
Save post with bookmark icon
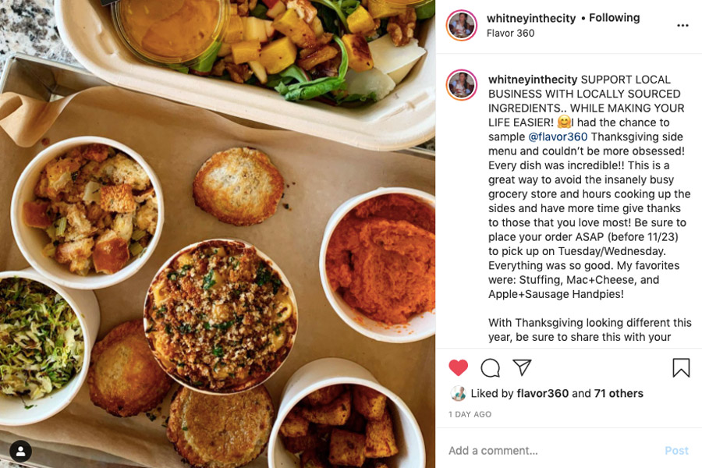(681, 367)
